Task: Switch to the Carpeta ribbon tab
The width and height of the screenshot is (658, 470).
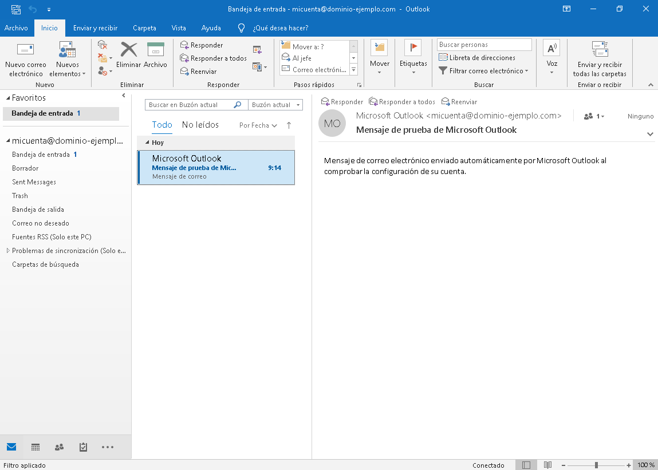Action: [144, 28]
